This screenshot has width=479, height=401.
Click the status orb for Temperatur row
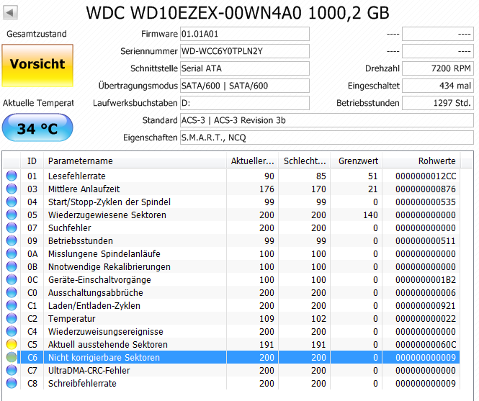(12, 318)
